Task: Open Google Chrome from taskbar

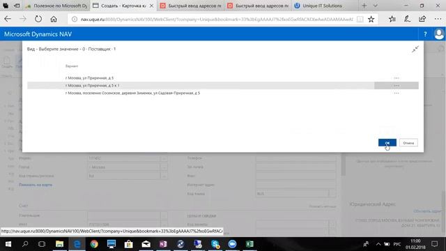Action: tap(94, 244)
